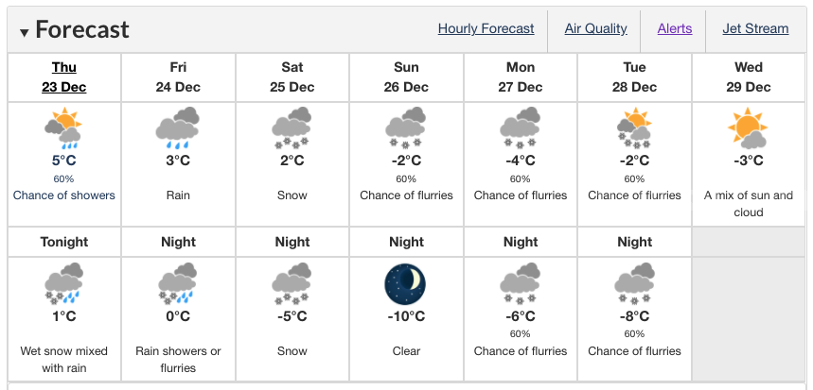Open the Air Quality link
Viewport: 813px width, 390px height.
tap(595, 28)
